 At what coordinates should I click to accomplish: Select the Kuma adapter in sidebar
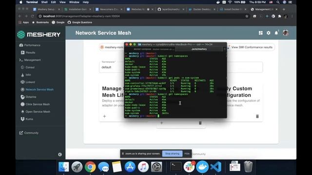[x=27, y=119]
